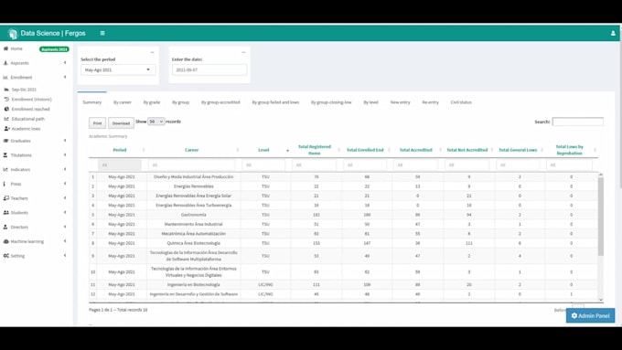Screen dimensions: 622x350
Task: Open the New entry tab
Action: pos(400,102)
